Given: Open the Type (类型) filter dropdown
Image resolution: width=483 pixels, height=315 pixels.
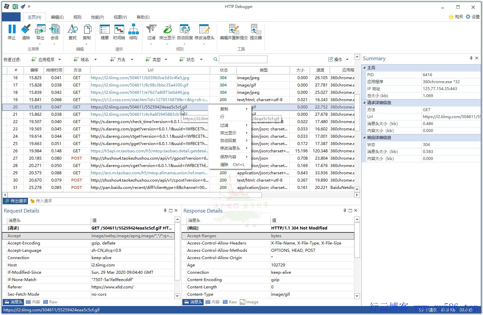Looking at the screenshot, I should click(x=157, y=59).
